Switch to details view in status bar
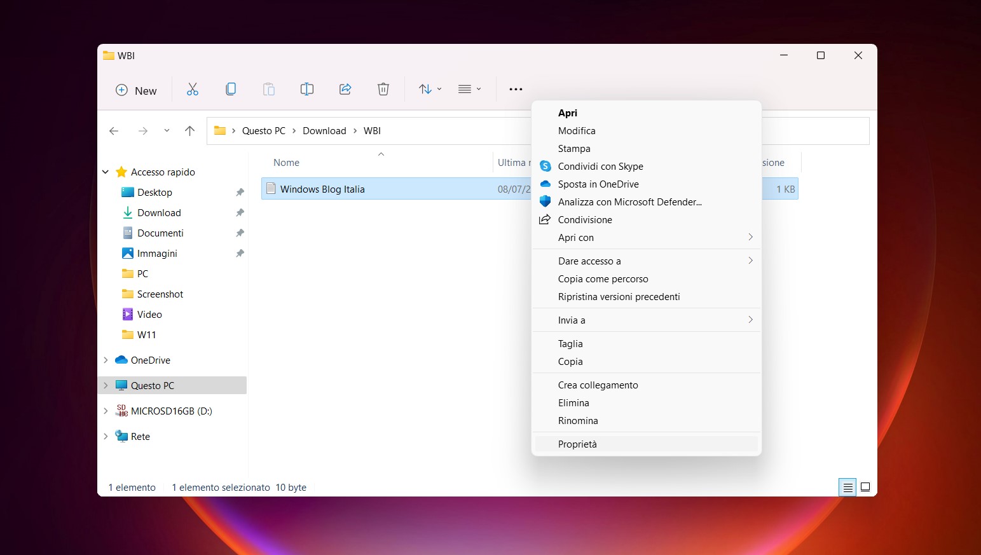This screenshot has height=555, width=981. point(847,488)
